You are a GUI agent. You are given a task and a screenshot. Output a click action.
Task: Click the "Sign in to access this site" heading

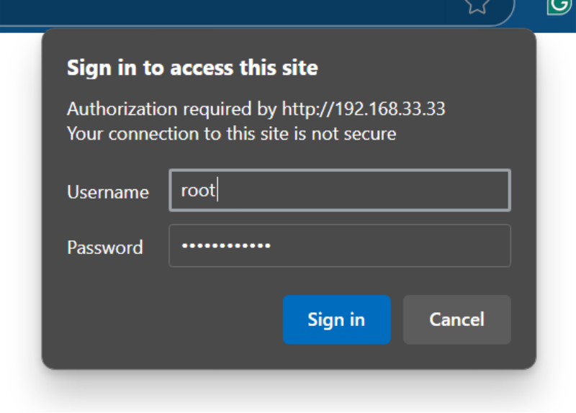pyautogui.click(x=192, y=68)
